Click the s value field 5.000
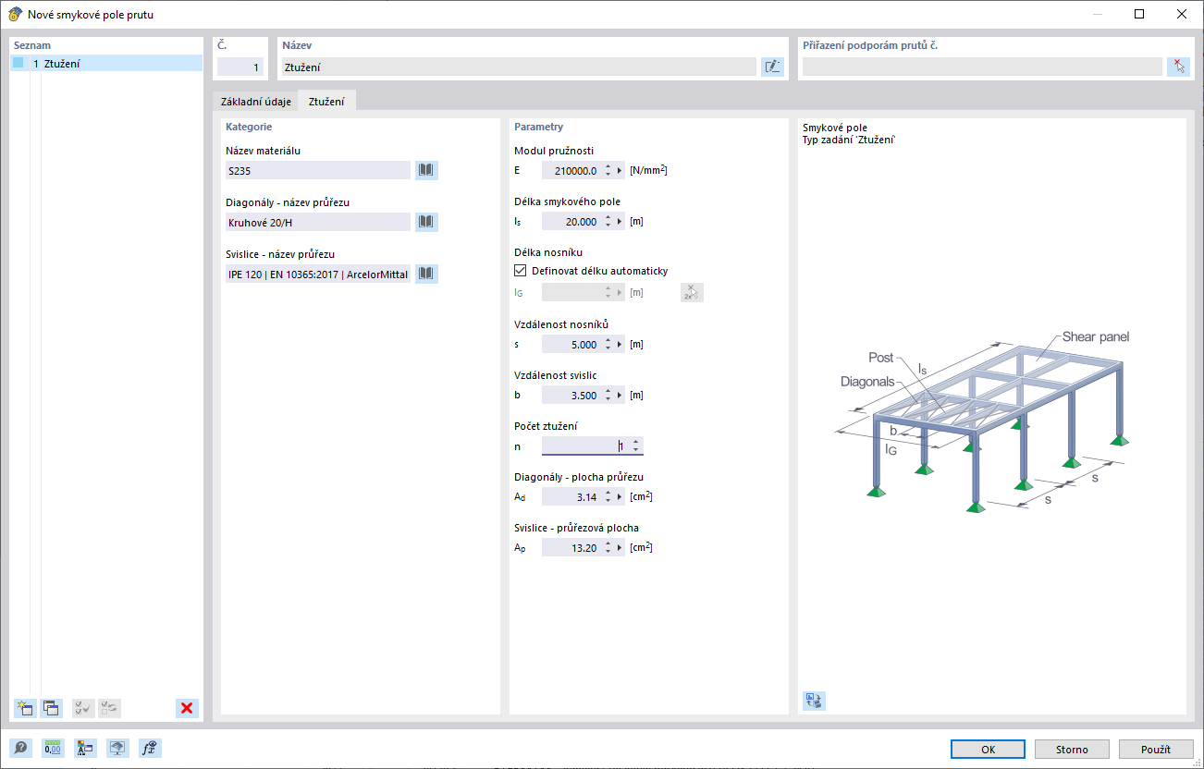This screenshot has width=1204, height=769. pyautogui.click(x=571, y=345)
